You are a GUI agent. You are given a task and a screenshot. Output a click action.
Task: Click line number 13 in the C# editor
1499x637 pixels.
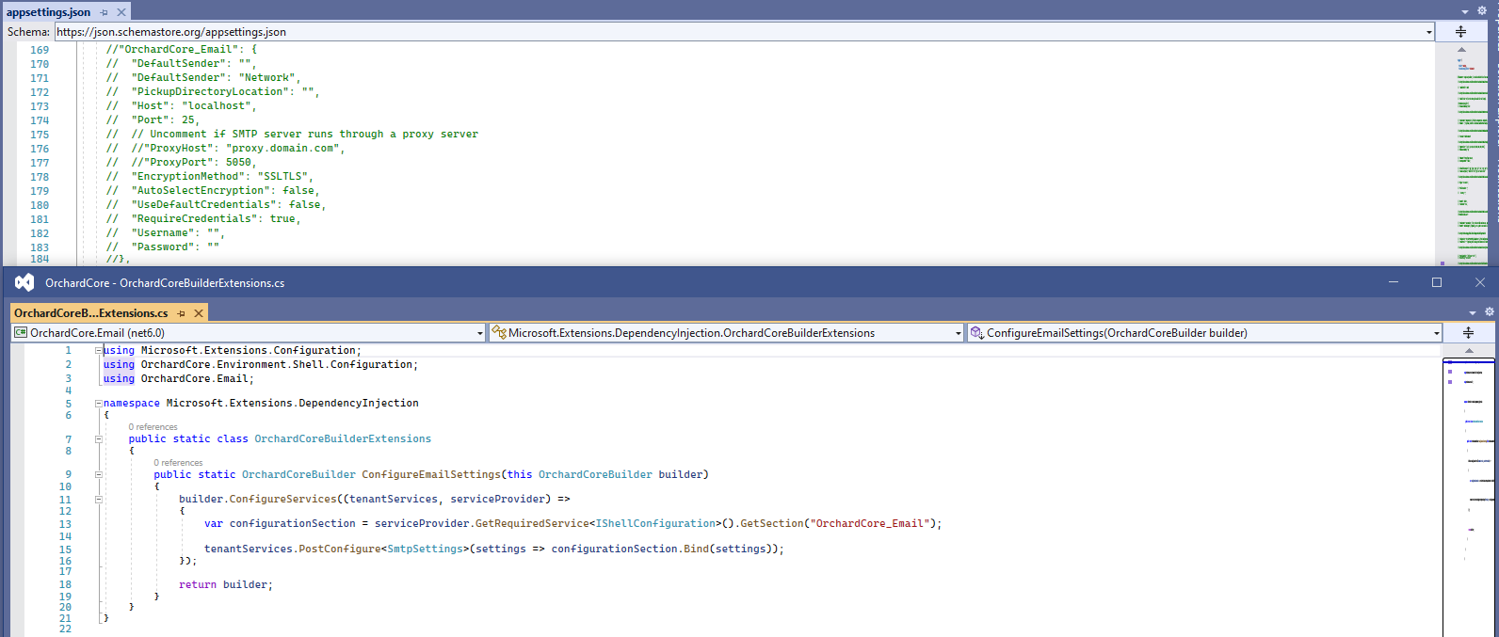coord(65,524)
